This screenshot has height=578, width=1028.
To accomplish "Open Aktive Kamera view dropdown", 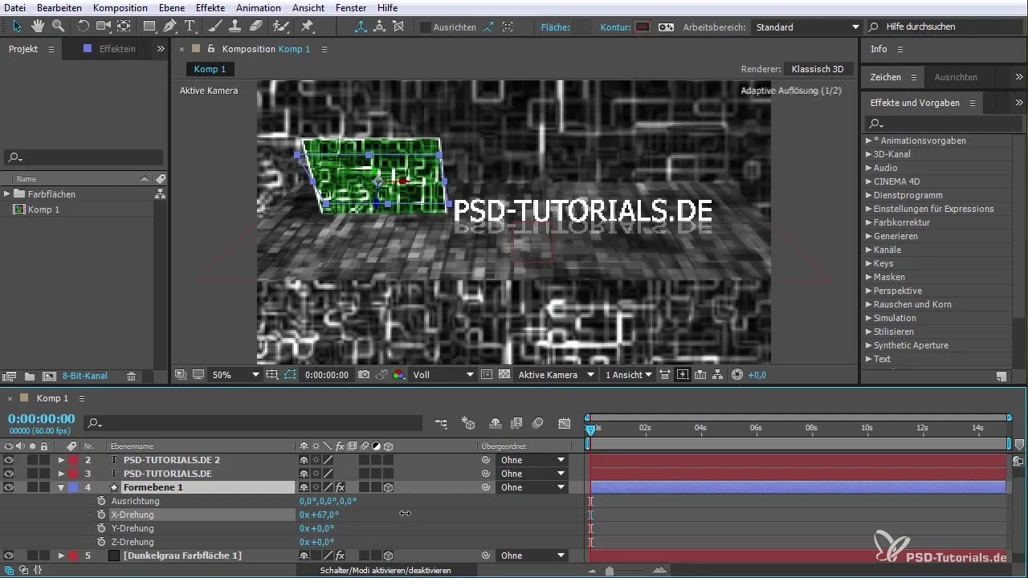I will click(x=557, y=375).
